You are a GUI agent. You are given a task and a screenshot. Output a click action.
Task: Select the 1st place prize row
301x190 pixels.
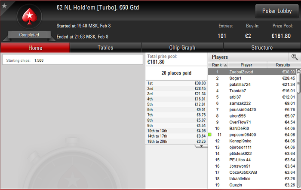176,83
